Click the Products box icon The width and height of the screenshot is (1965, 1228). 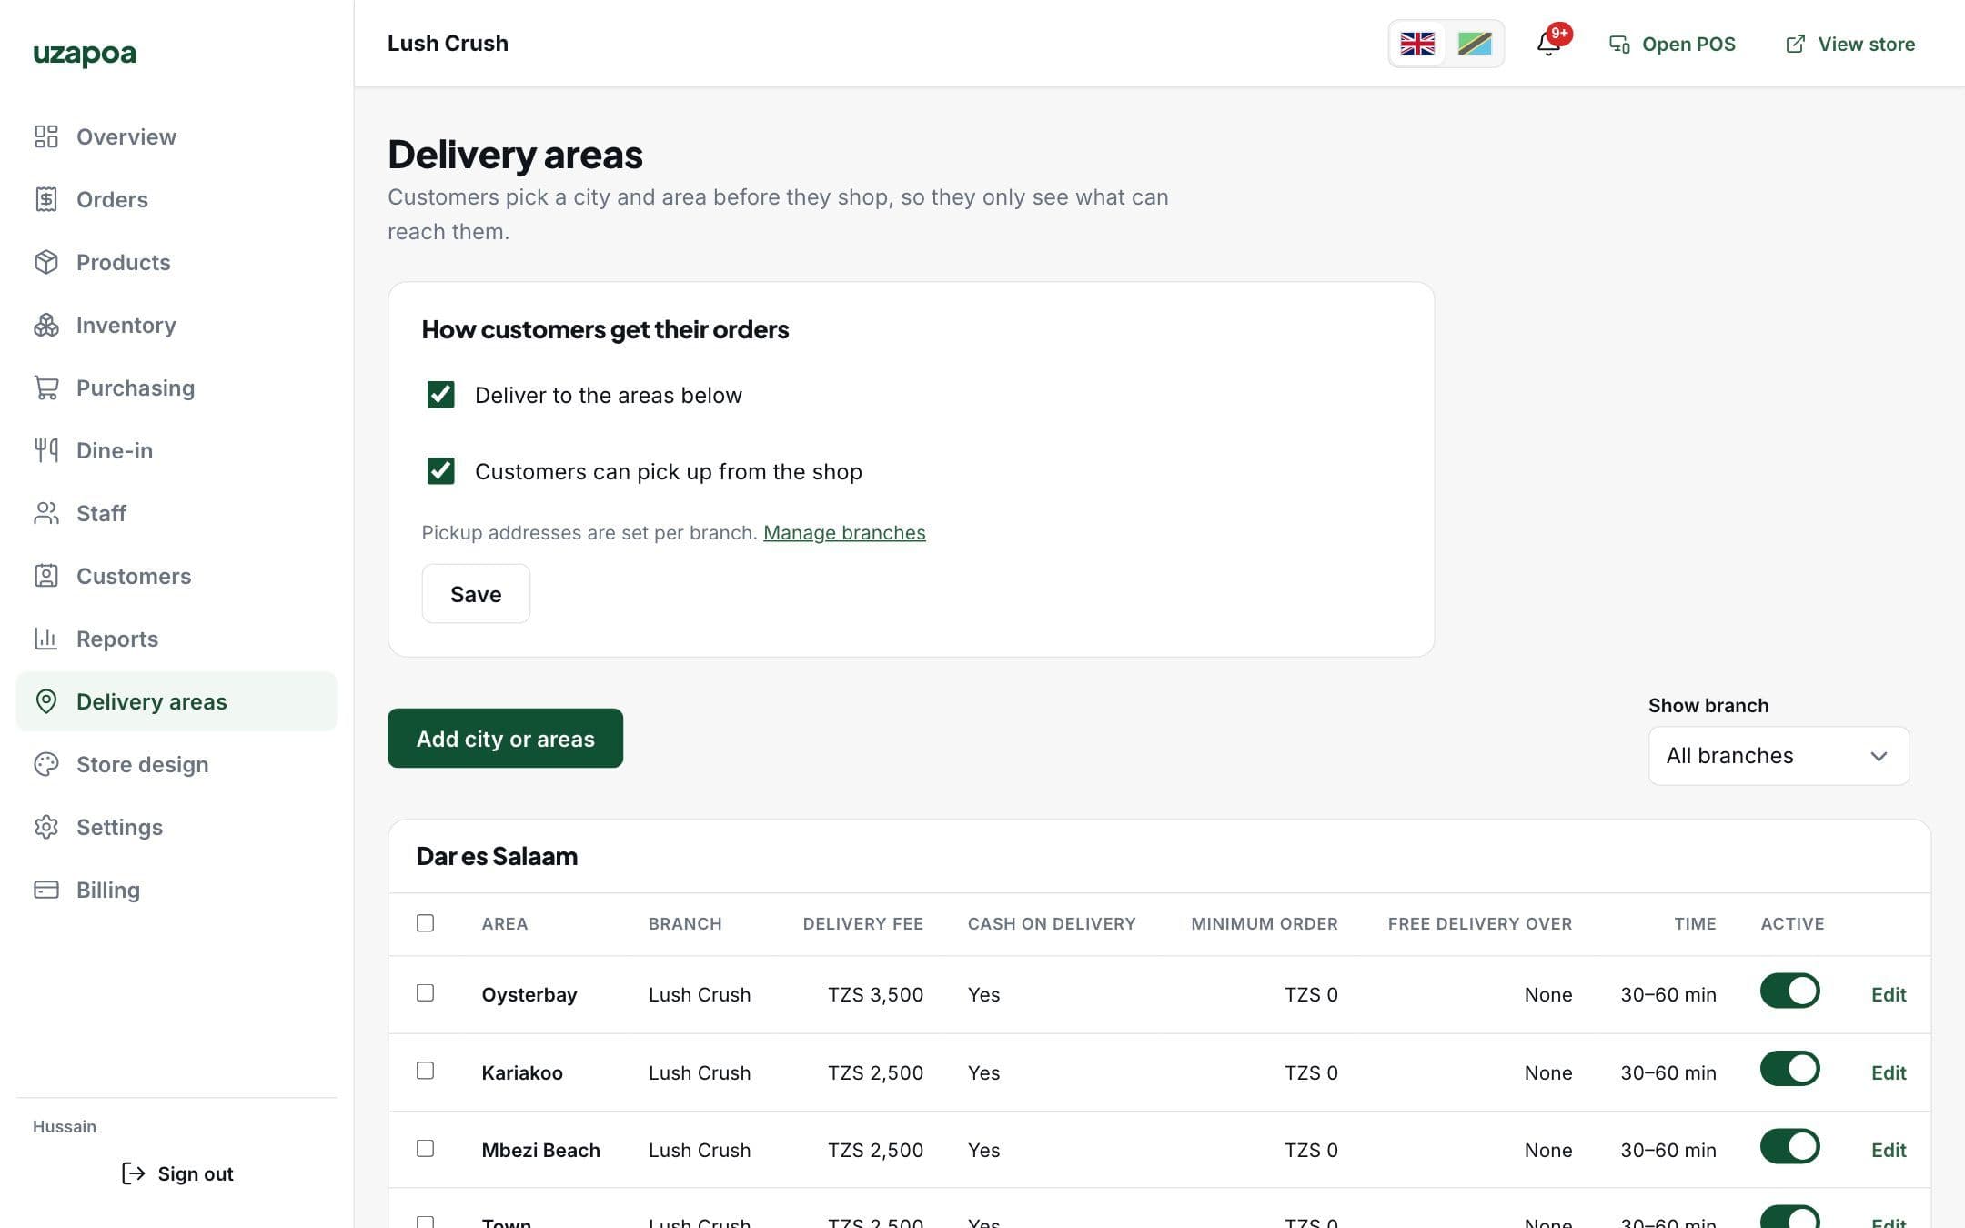coord(46,262)
